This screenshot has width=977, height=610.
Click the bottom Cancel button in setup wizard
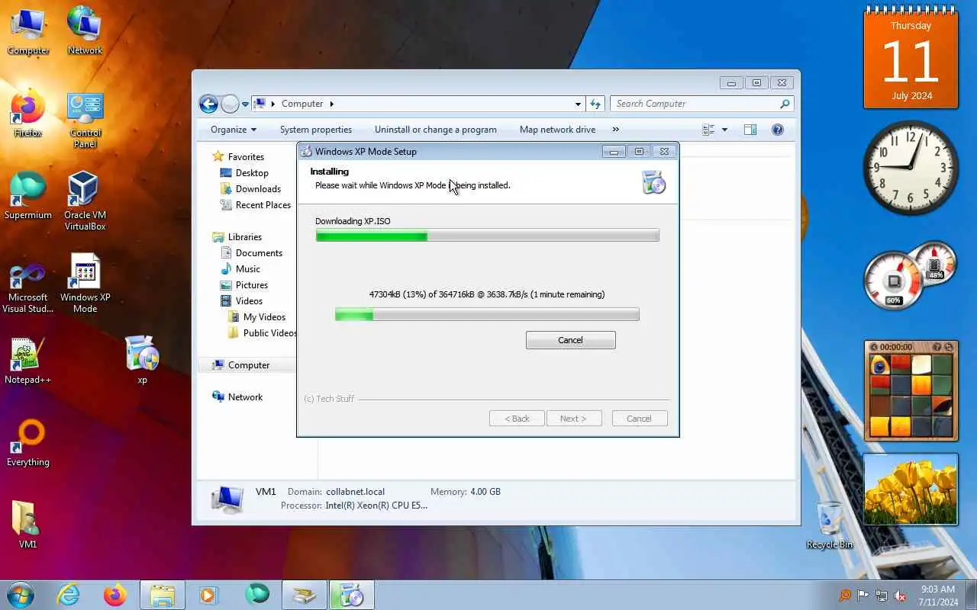(639, 419)
